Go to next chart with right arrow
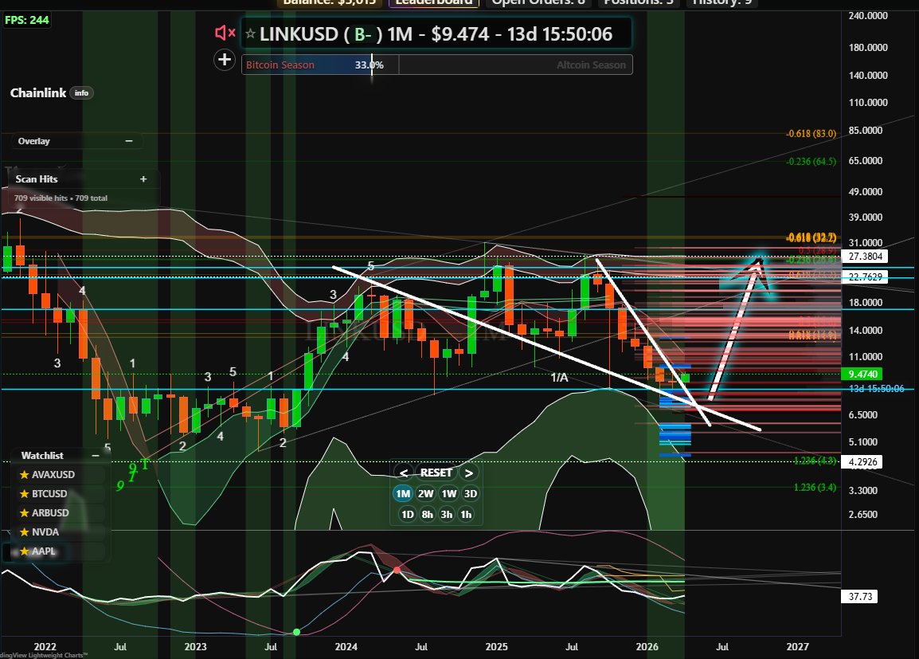The height and width of the screenshot is (659, 919). tap(469, 473)
